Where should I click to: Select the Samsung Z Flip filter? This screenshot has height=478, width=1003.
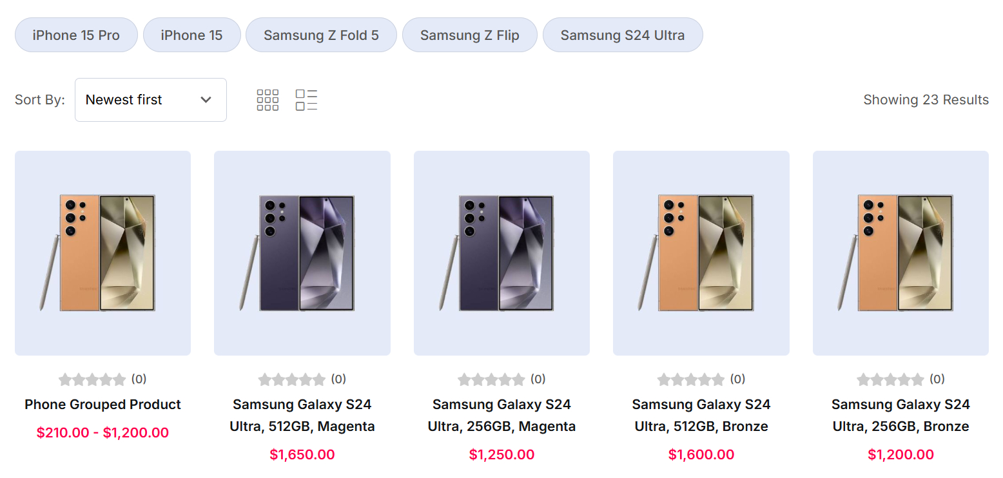pyautogui.click(x=469, y=35)
